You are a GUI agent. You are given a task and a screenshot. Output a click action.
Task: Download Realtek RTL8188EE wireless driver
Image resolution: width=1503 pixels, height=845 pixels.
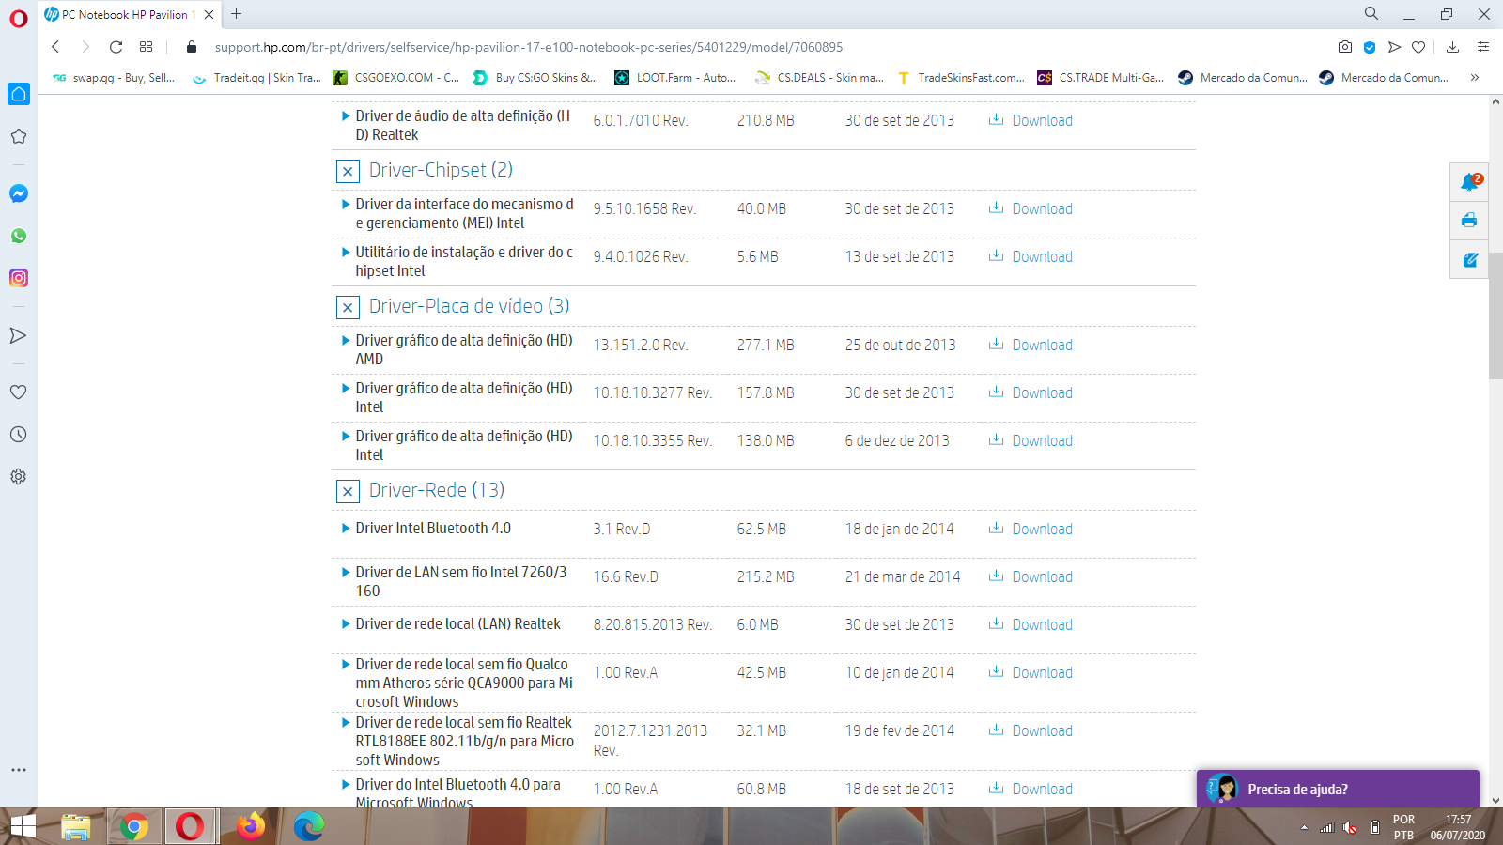point(1030,730)
